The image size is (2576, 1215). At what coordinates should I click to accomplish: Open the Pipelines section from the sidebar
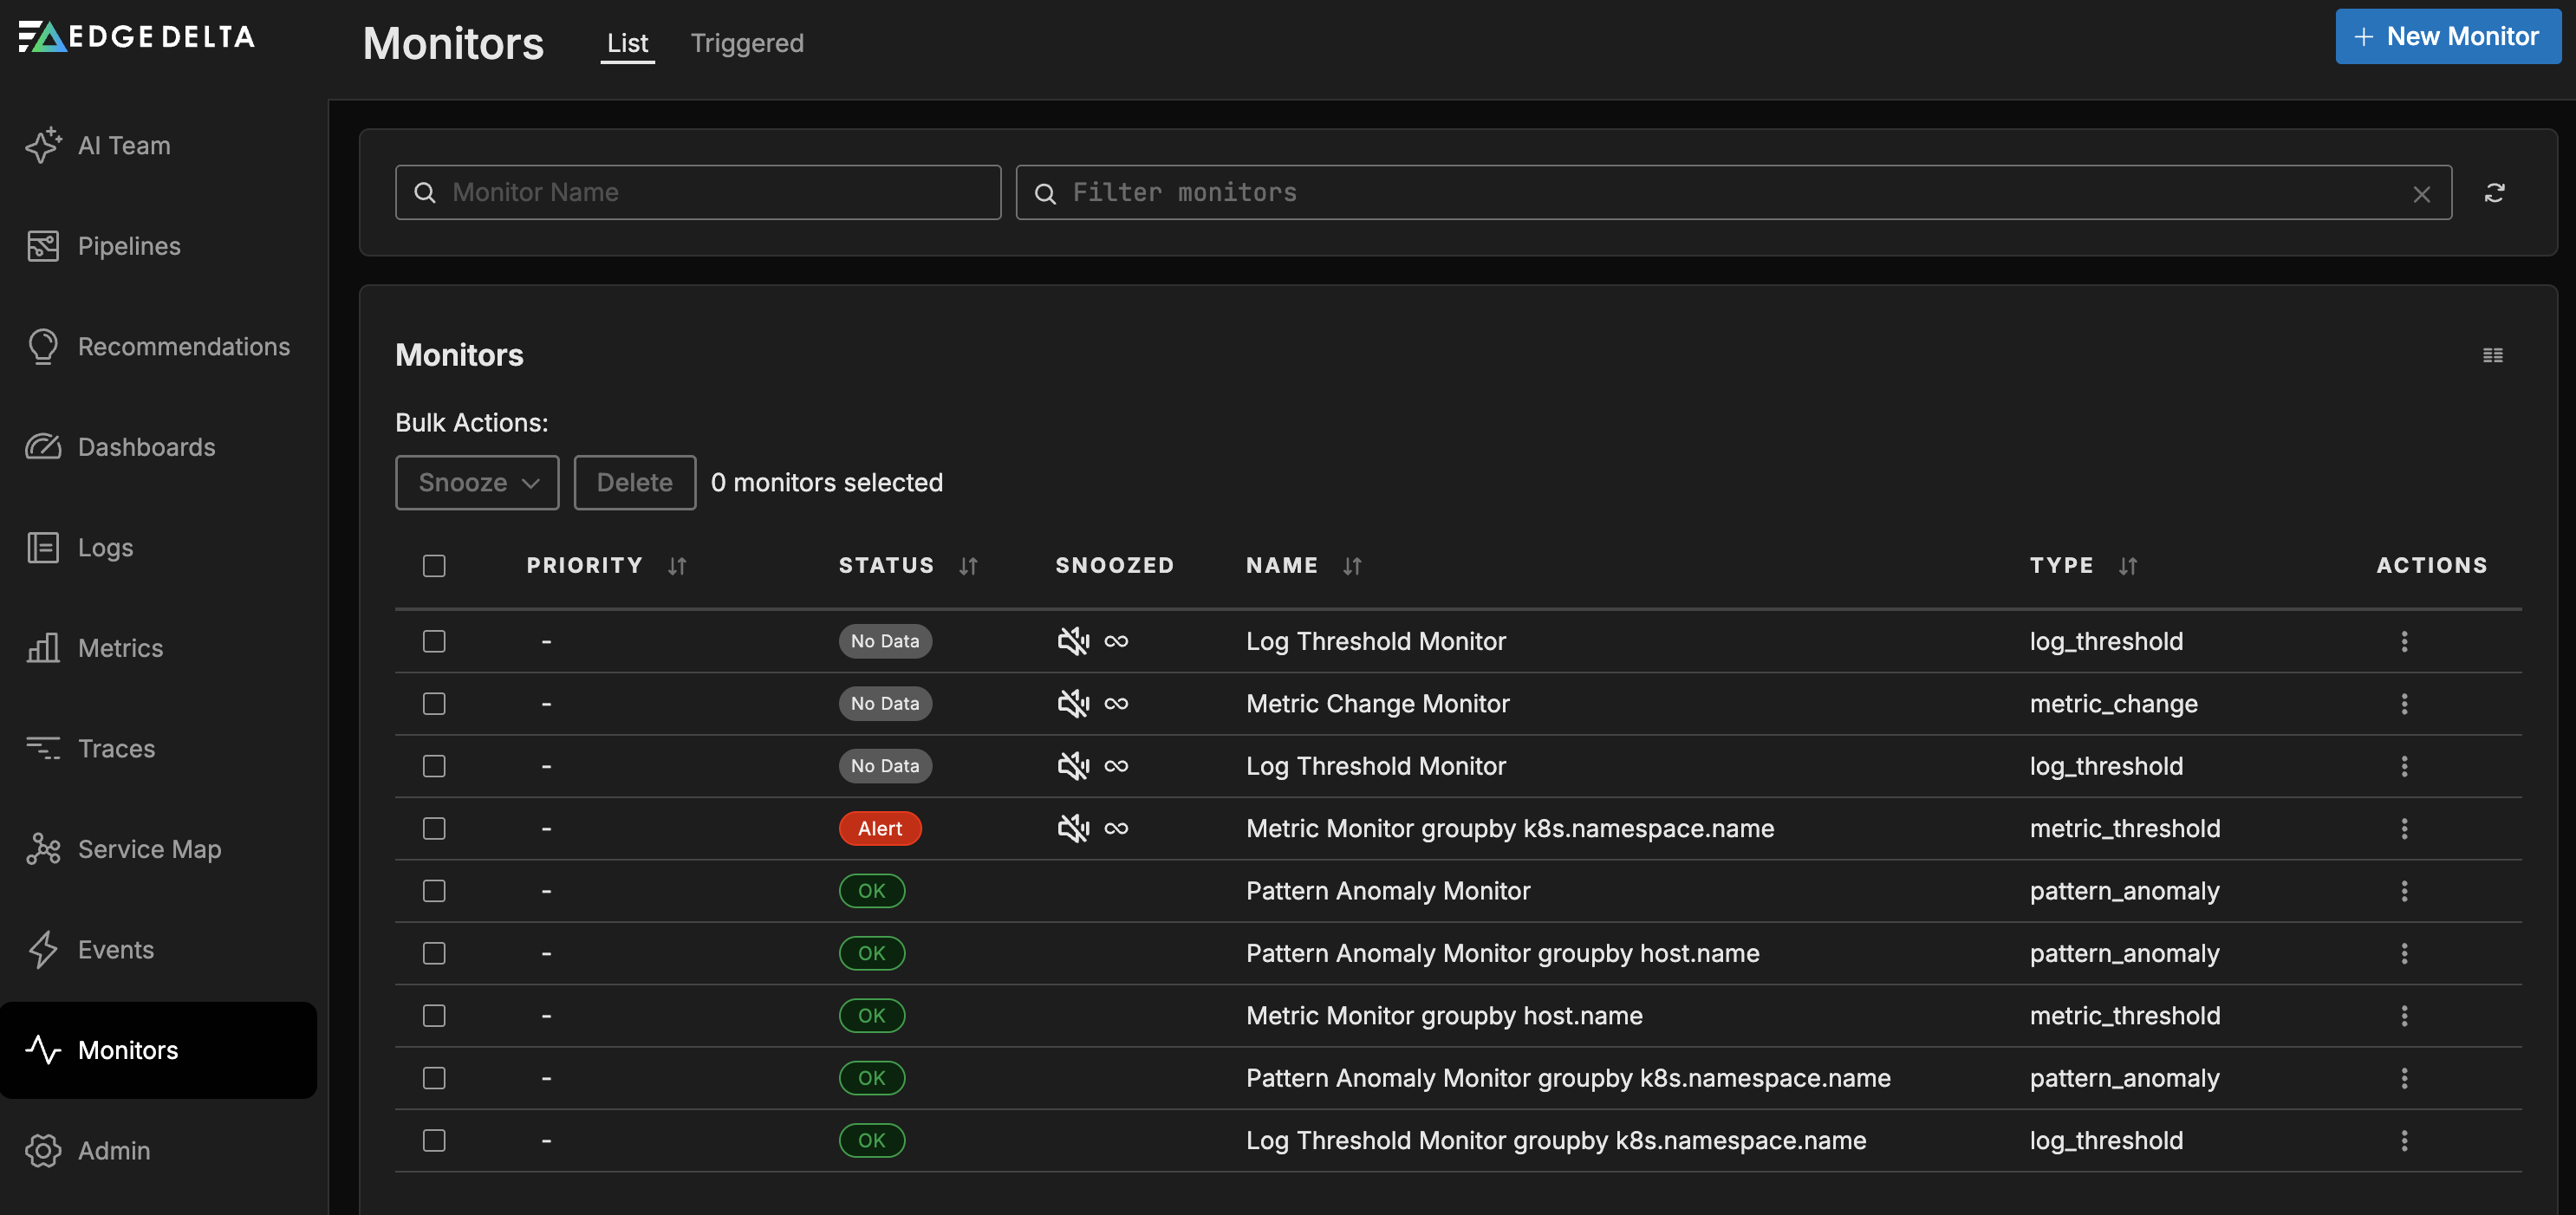pyautogui.click(x=129, y=245)
